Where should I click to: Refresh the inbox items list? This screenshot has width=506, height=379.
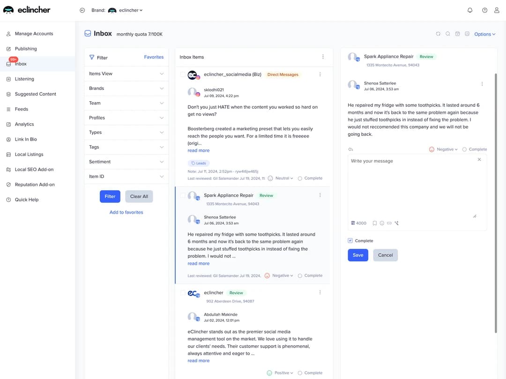(438, 34)
